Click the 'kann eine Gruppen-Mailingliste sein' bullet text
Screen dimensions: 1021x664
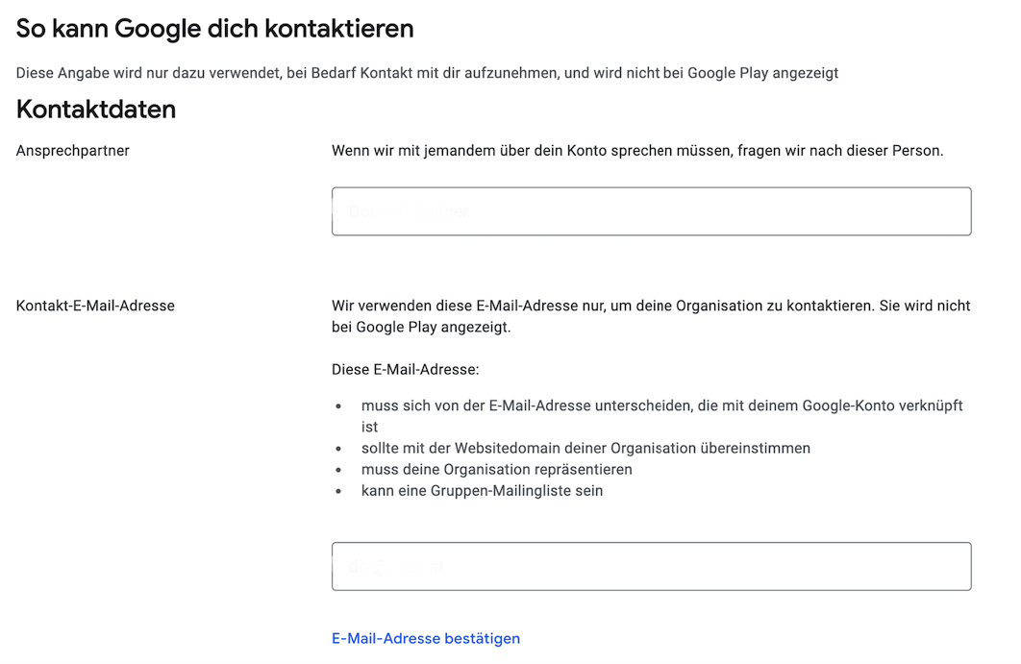tap(482, 490)
